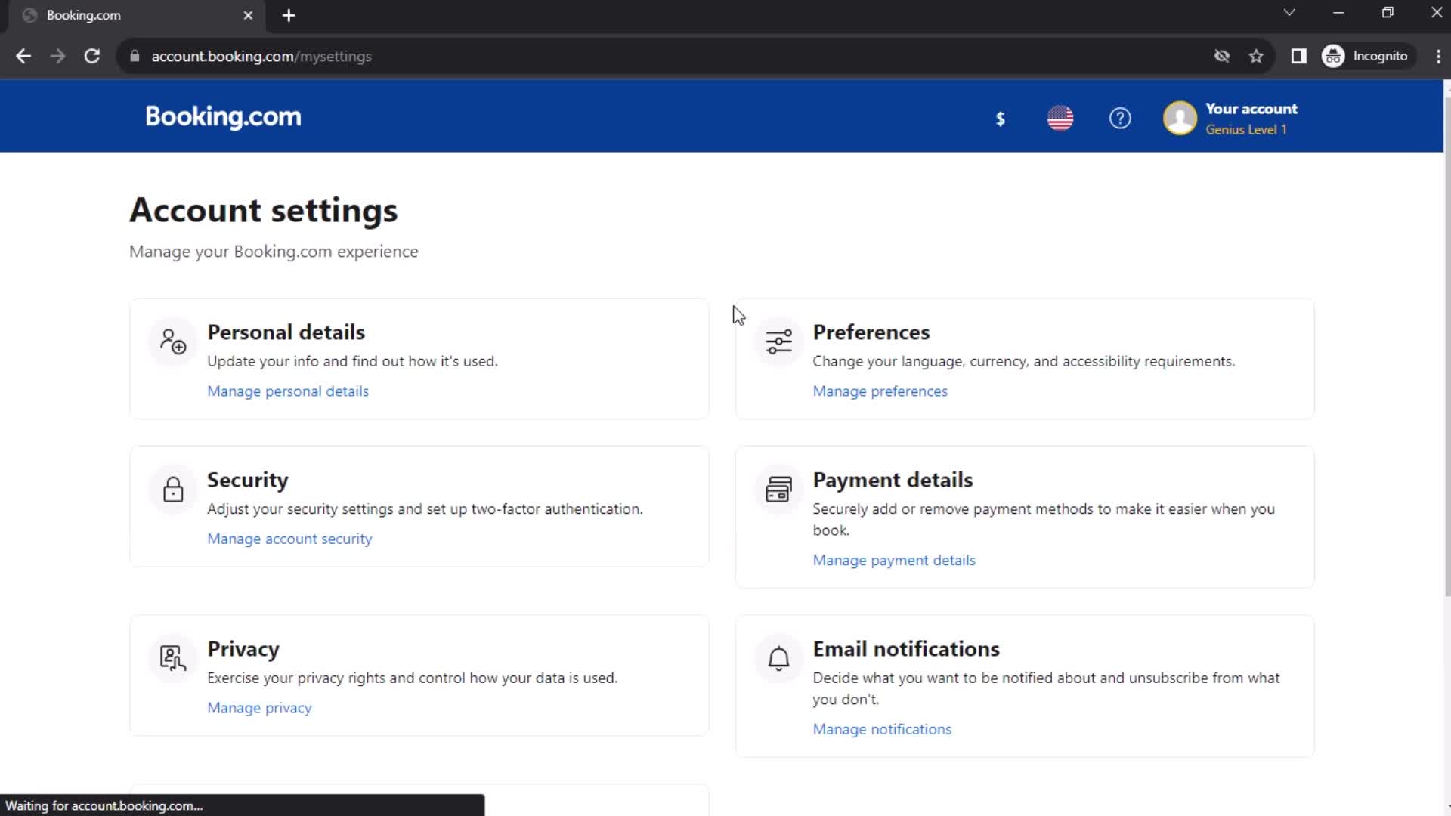1451x816 pixels.
Task: Click the Account settings page title
Action: point(263,210)
